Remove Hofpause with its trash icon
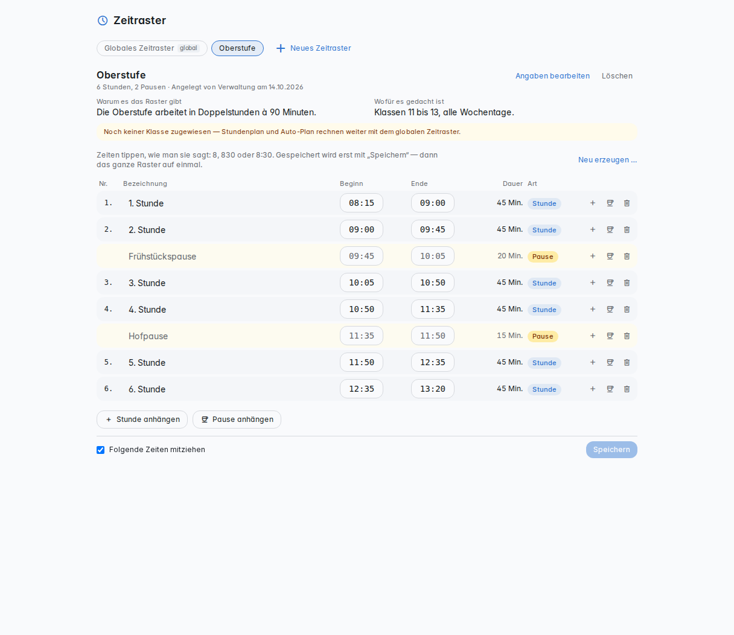The width and height of the screenshot is (734, 635). click(627, 336)
